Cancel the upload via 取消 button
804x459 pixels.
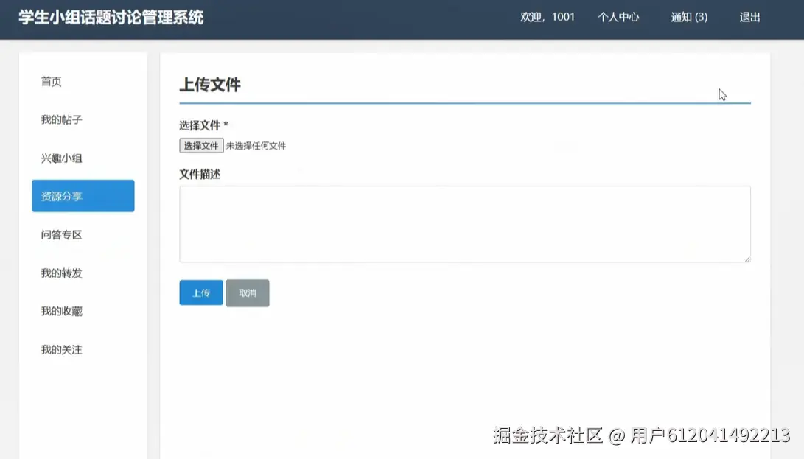(247, 292)
